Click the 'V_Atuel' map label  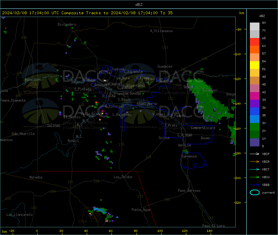pyautogui.click(x=159, y=114)
